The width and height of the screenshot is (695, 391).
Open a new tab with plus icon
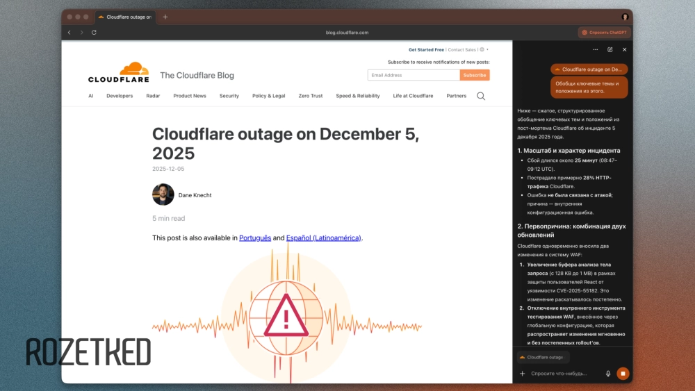coord(165,17)
